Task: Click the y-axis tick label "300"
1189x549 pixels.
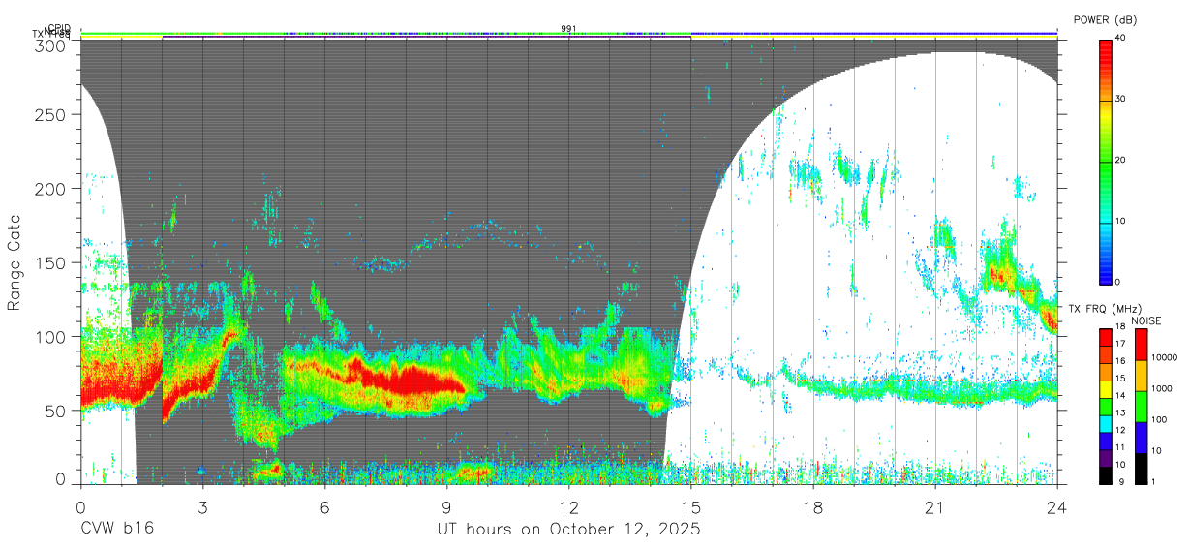Action: pyautogui.click(x=50, y=45)
